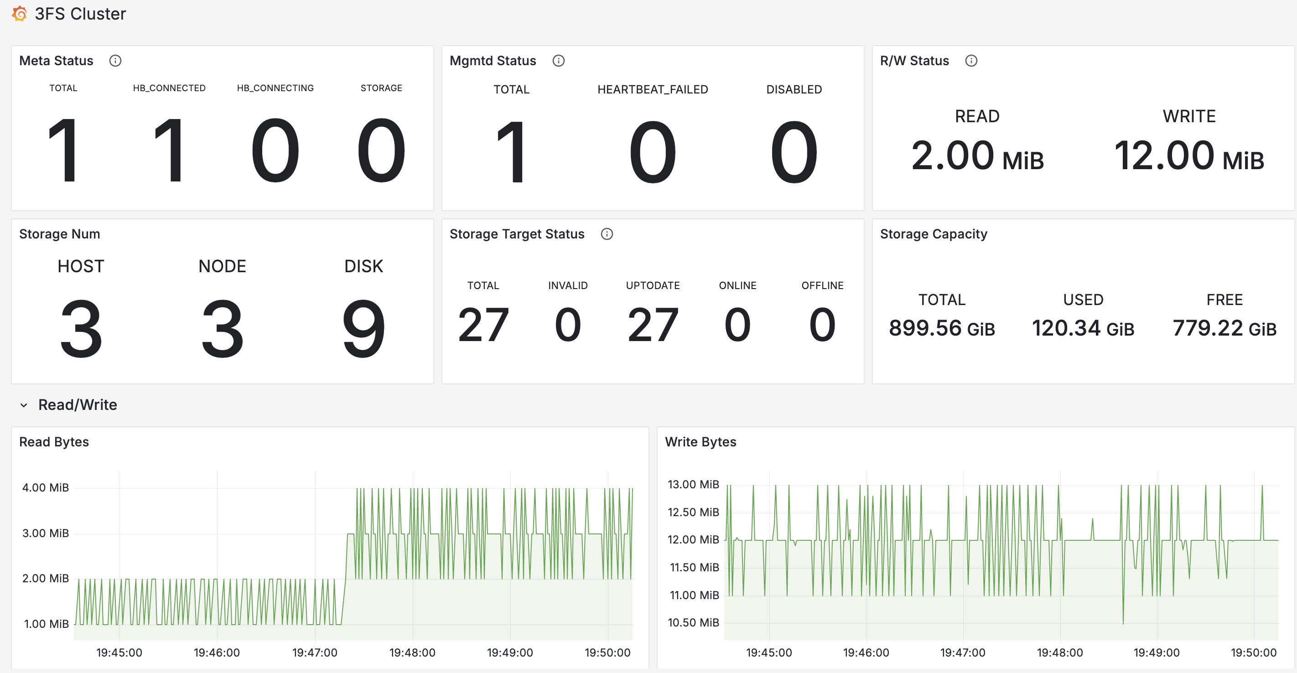
Task: Click the Write Bytes panel title
Action: pos(700,442)
